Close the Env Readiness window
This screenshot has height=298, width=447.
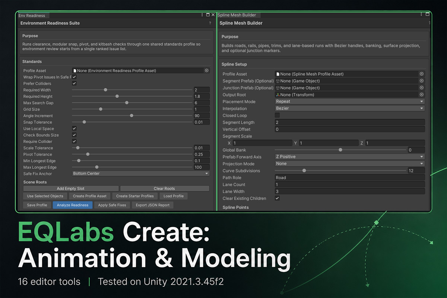pyautogui.click(x=213, y=15)
